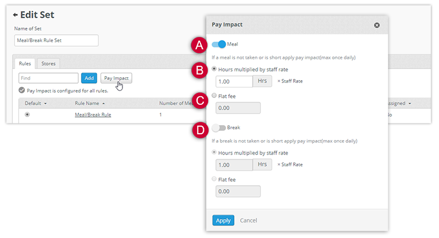Select the Meal 'Flat fee' radio option
The image size is (439, 238).
point(215,96)
